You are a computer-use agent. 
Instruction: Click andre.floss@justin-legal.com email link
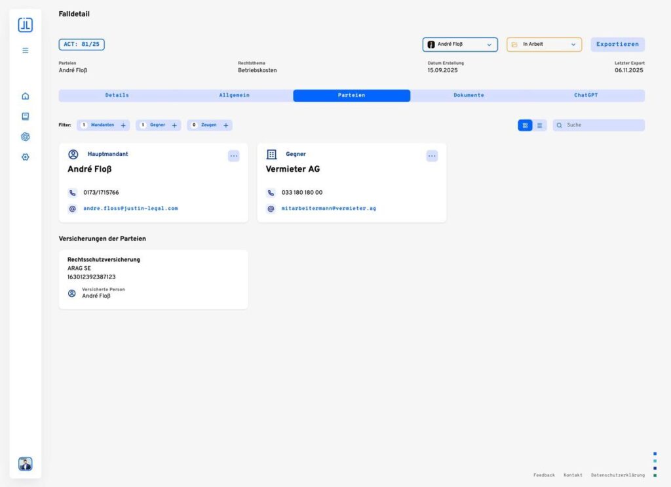(130, 208)
